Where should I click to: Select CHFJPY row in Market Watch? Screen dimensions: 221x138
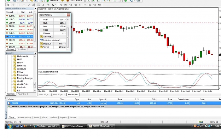click(19, 47)
